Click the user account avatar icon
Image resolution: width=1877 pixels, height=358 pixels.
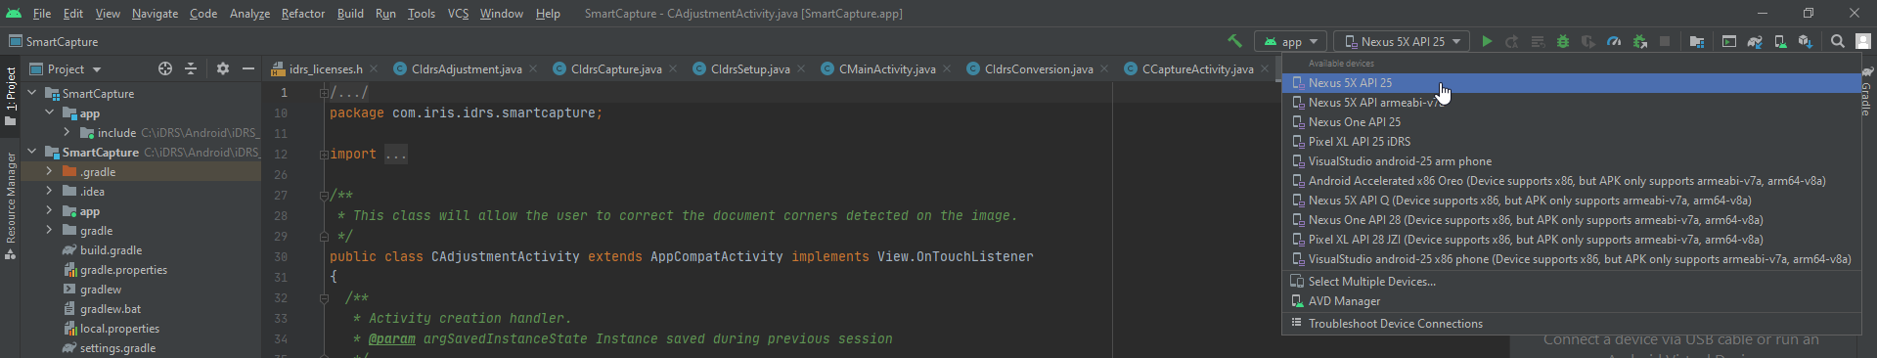coord(1862,41)
